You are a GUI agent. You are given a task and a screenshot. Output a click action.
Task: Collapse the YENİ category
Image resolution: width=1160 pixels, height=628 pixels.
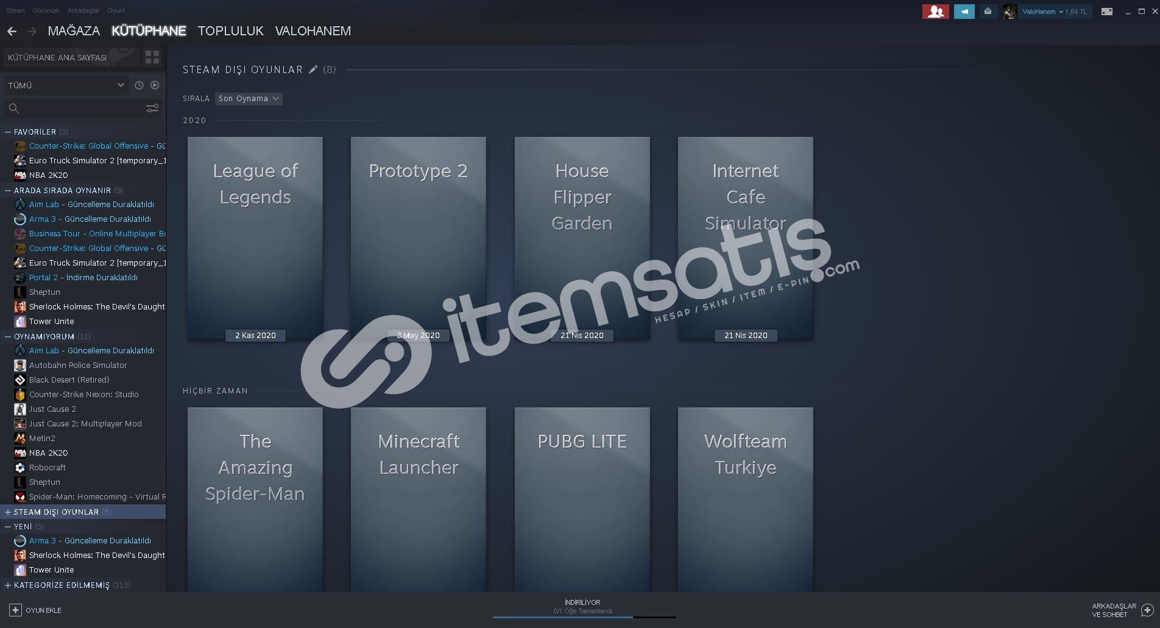(x=8, y=527)
